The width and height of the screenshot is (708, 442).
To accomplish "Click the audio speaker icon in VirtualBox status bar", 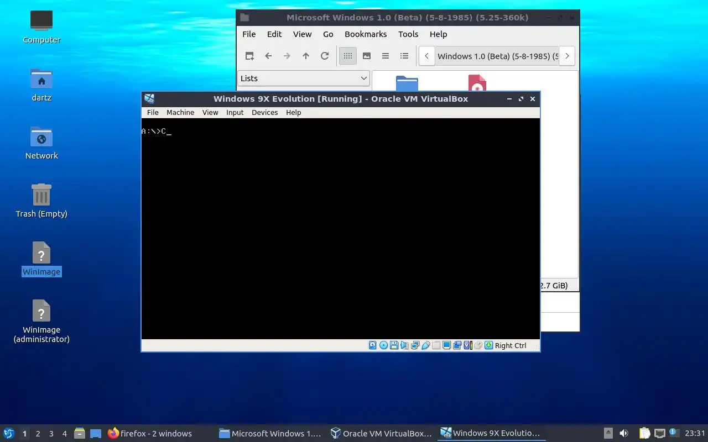I will [x=404, y=345].
